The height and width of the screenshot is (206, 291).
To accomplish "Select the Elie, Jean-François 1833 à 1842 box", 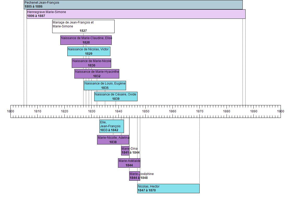I will pyautogui.click(x=111, y=126).
